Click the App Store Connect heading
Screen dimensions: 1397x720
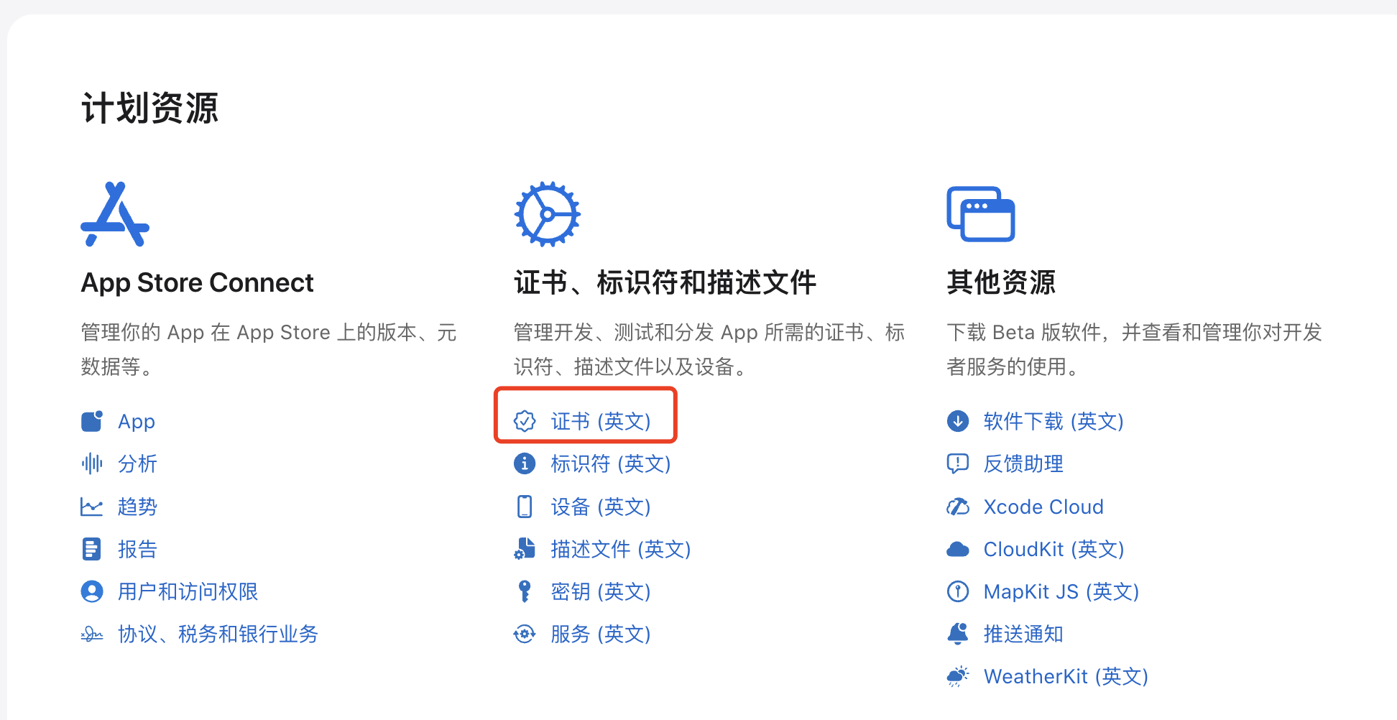point(197,282)
